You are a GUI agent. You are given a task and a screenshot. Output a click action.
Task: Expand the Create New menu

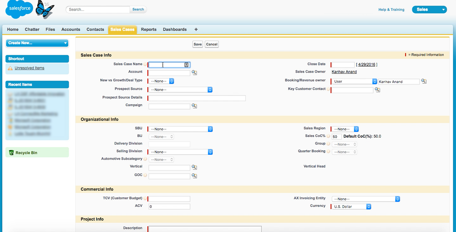(x=37, y=43)
